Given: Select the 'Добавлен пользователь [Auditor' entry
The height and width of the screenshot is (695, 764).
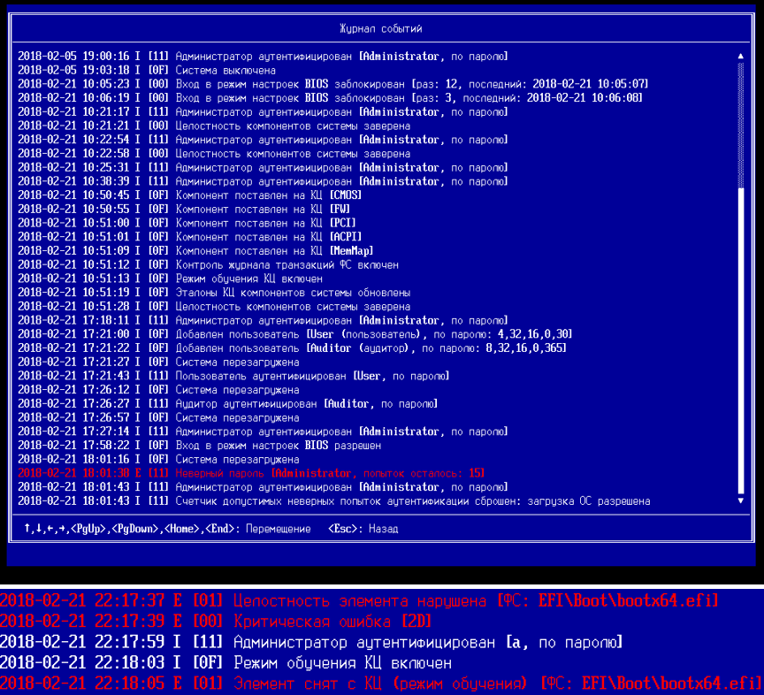Looking at the screenshot, I should coord(293,348).
